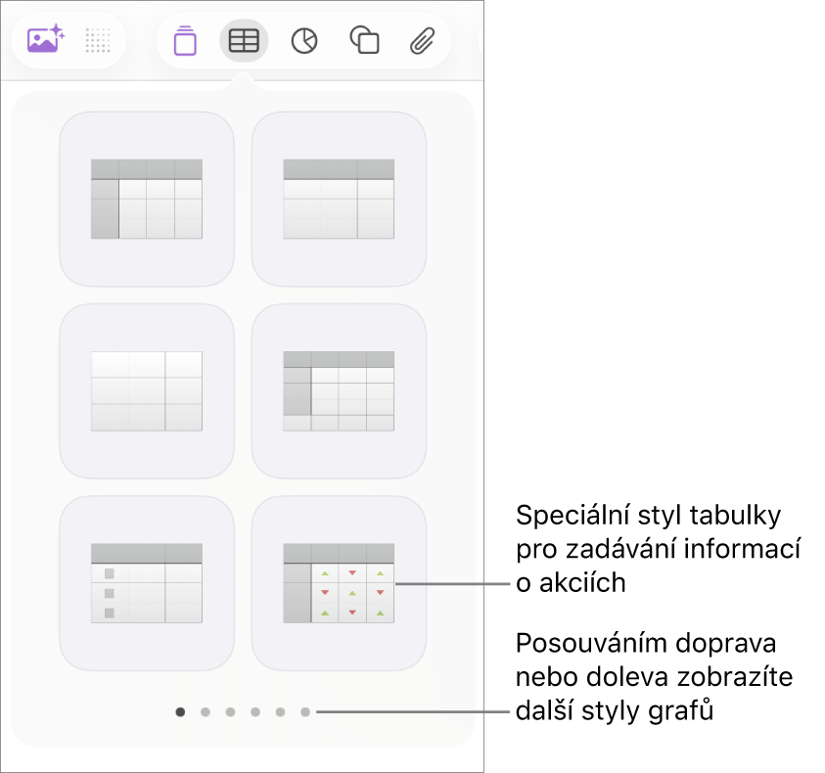Open the purple text box menu
Image resolution: width=825 pixels, height=773 pixels.
[184, 40]
